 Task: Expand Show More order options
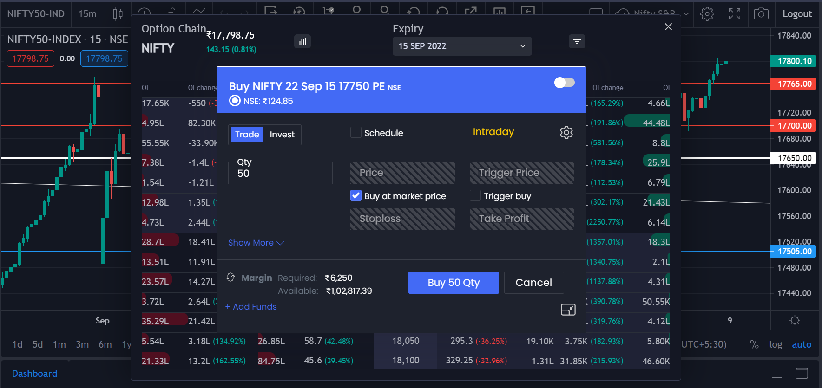[x=256, y=243]
